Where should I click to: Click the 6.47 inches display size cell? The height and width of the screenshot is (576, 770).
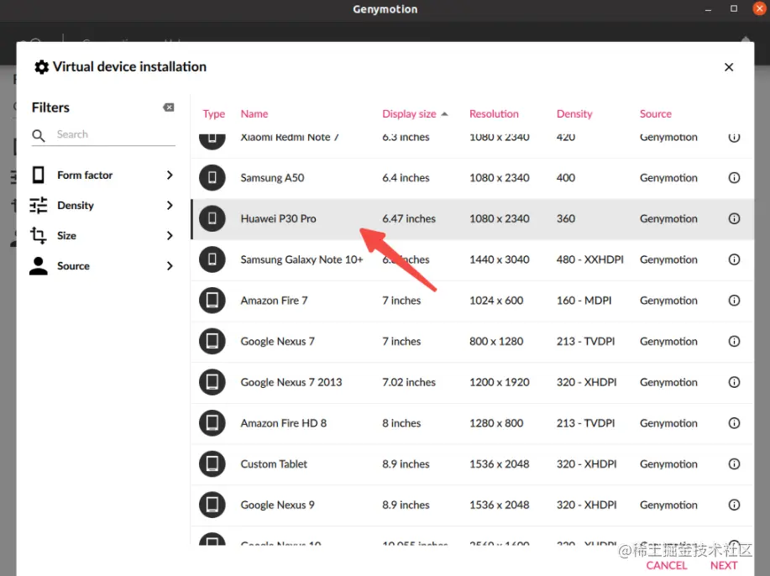click(x=409, y=218)
